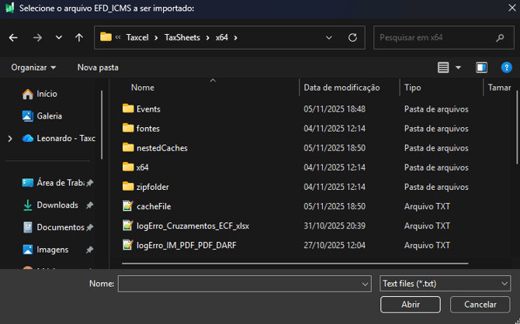The width and height of the screenshot is (520, 324).
Task: Expand the chevron after TaxSheets in path
Action: [x=207, y=38]
